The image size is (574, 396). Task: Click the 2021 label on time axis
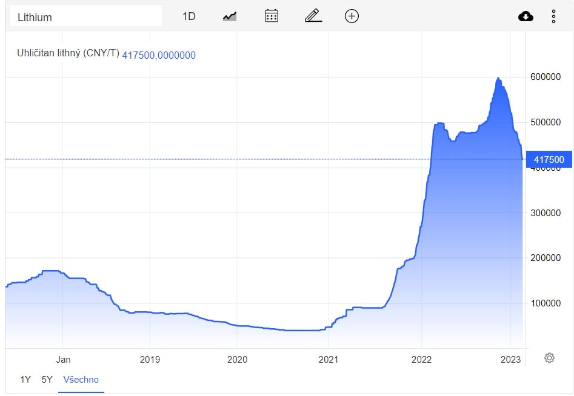coord(328,359)
